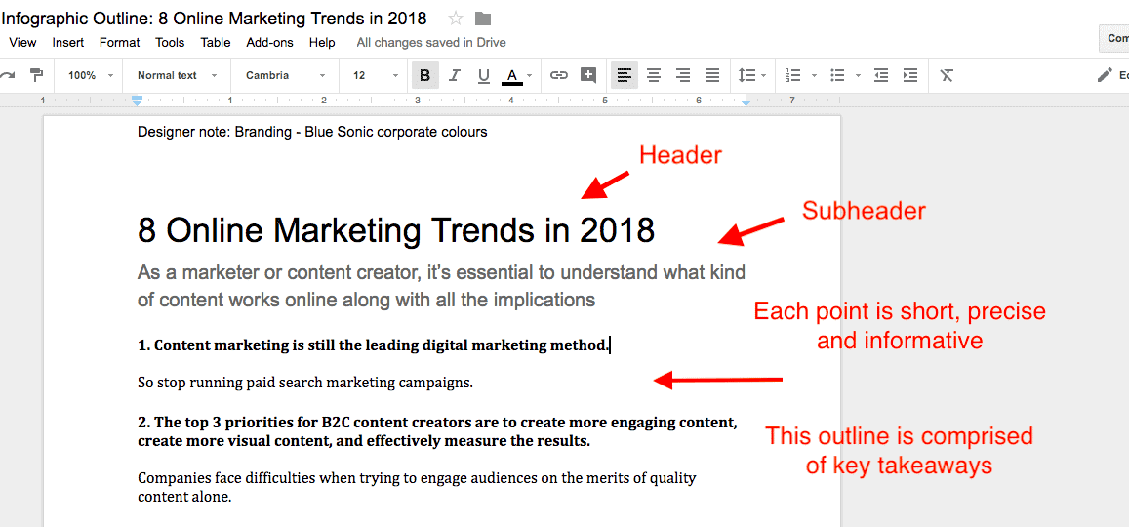Click 'All changes saved in Drive' link
Screen dimensions: 1129x527
coord(431,43)
